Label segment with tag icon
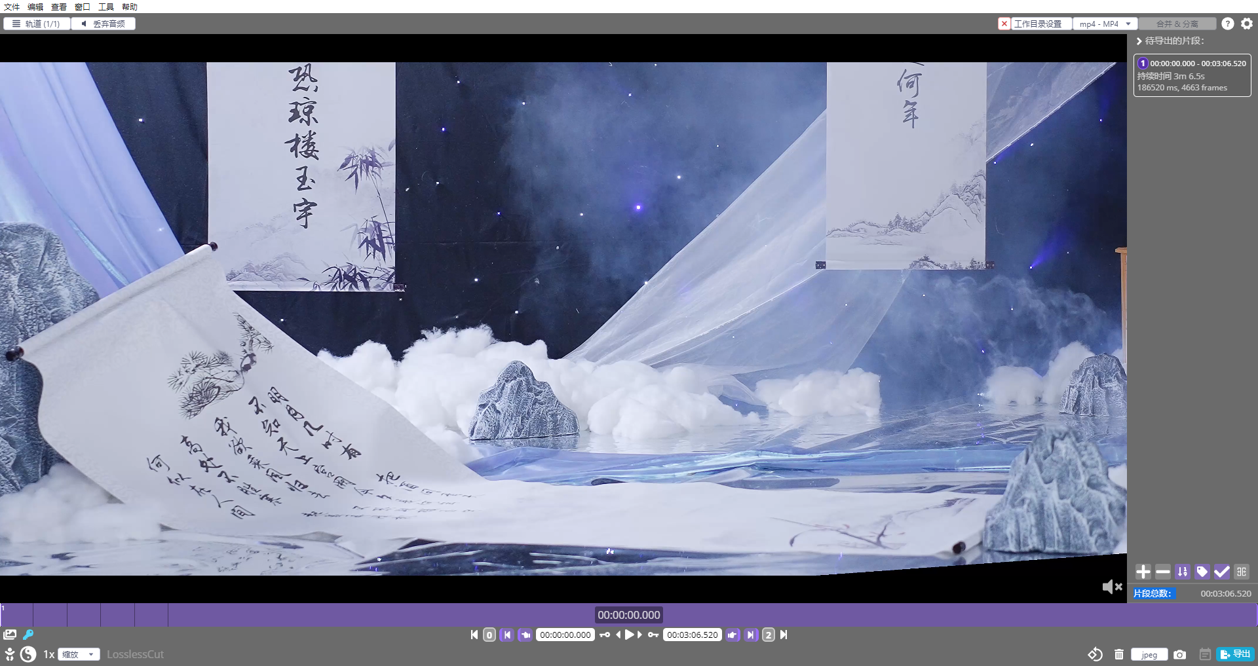Screen dimensions: 1258x666 tap(1202, 572)
